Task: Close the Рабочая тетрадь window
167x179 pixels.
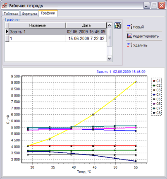Action: click(x=162, y=5)
